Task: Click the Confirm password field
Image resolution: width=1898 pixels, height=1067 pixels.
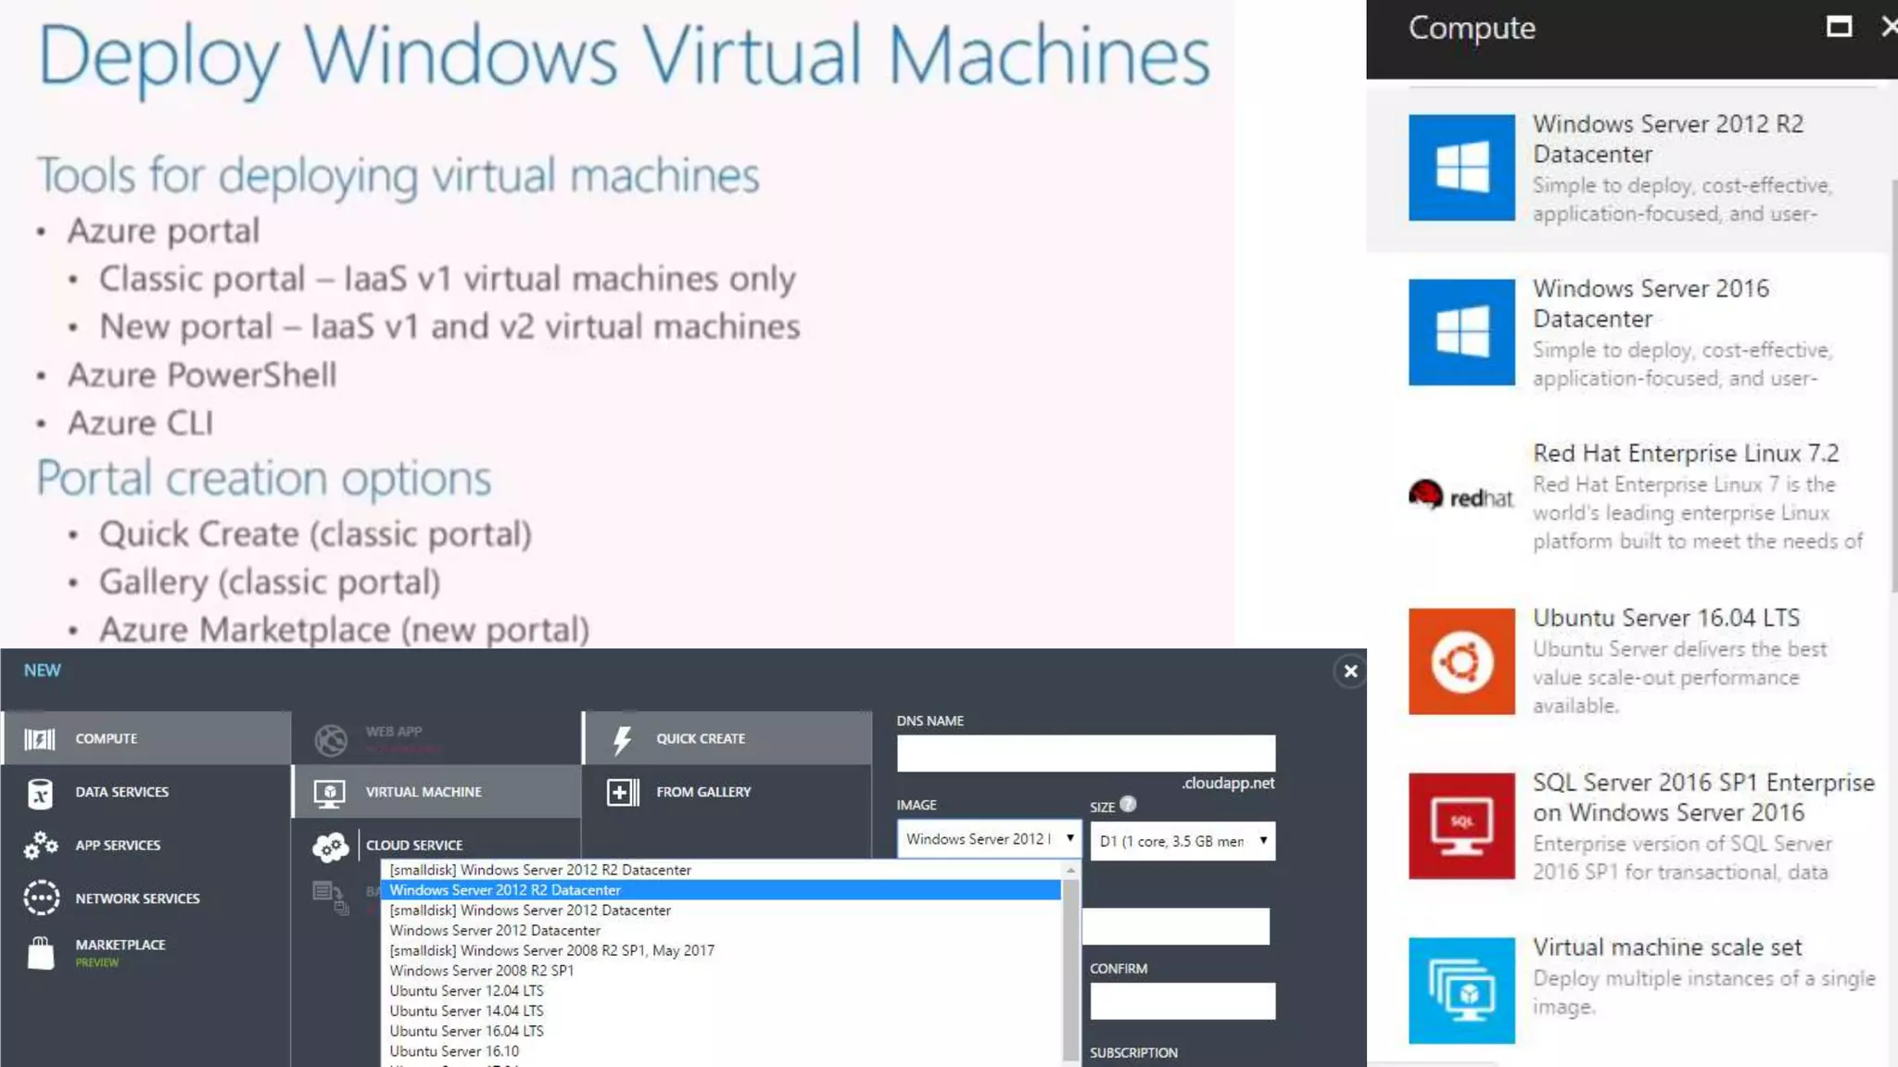Action: point(1182,1001)
